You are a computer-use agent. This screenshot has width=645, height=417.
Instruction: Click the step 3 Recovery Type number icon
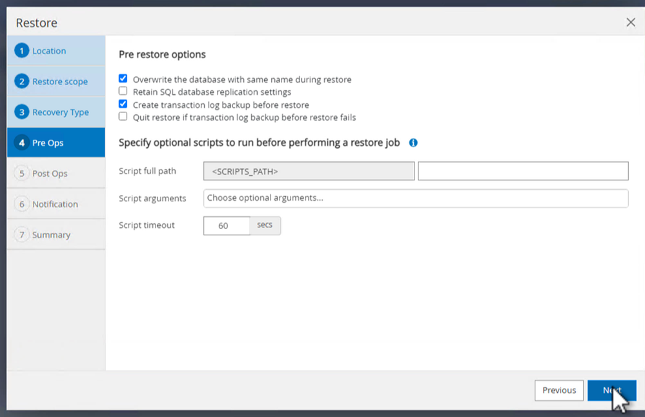pyautogui.click(x=22, y=112)
